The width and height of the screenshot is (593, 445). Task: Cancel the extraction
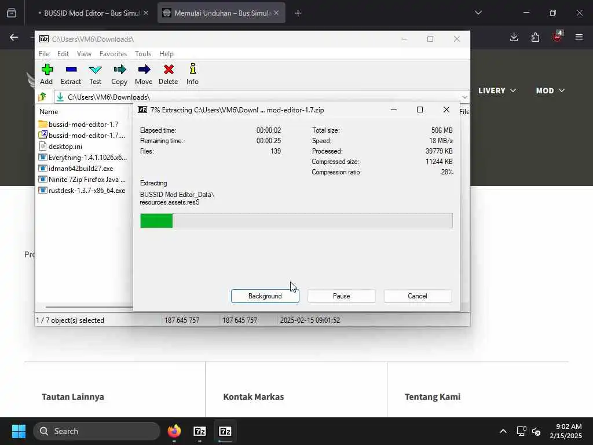pyautogui.click(x=418, y=296)
